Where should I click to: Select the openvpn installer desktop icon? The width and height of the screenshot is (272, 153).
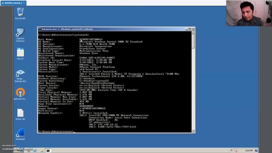coord(20,94)
